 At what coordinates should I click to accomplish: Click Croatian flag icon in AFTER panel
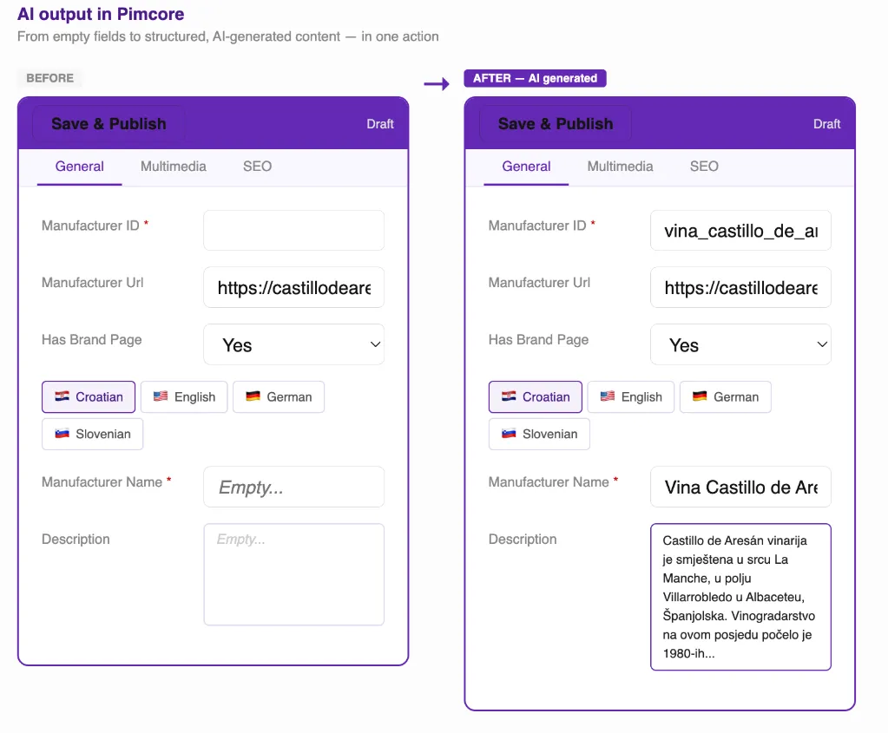509,396
